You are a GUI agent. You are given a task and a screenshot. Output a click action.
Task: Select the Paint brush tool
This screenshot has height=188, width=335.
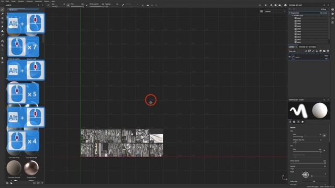click(x=2, y=10)
